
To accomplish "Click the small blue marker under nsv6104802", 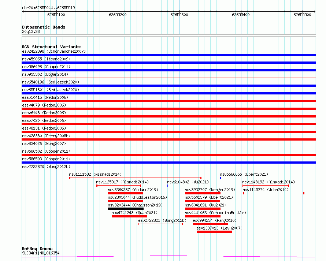I will (x=168, y=186).
